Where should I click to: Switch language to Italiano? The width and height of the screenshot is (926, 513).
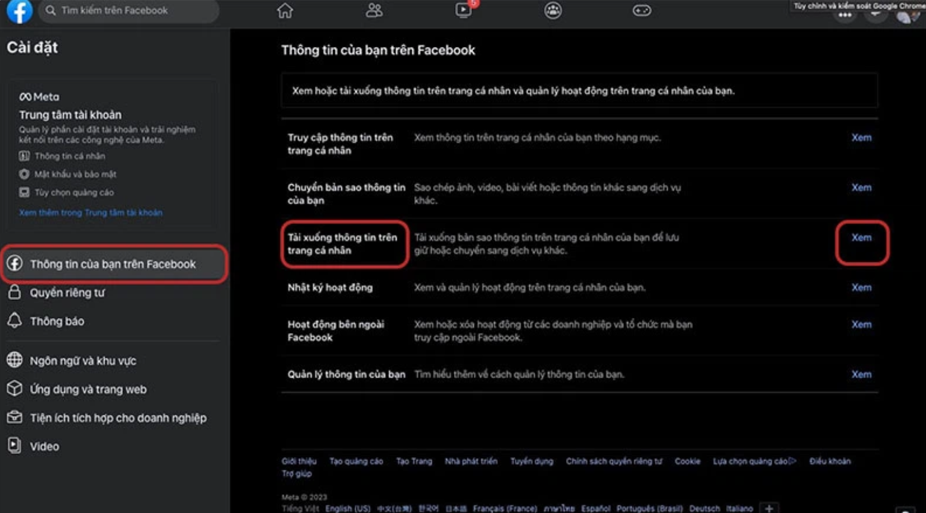pos(739,509)
